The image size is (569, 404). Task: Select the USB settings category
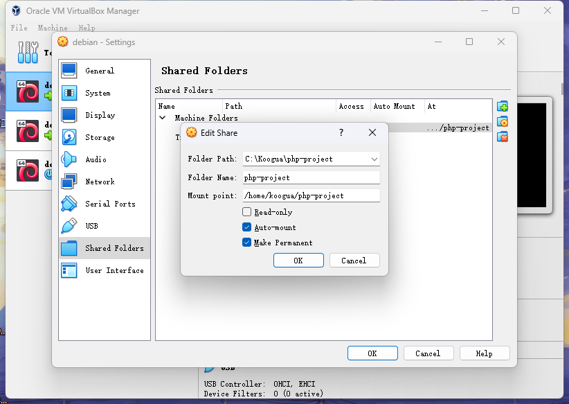(x=91, y=226)
